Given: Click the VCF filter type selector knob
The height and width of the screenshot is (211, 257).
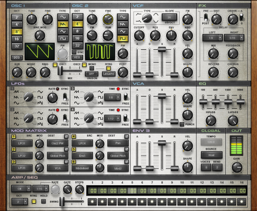Looking at the screenshot, I should pyautogui.click(x=147, y=18).
